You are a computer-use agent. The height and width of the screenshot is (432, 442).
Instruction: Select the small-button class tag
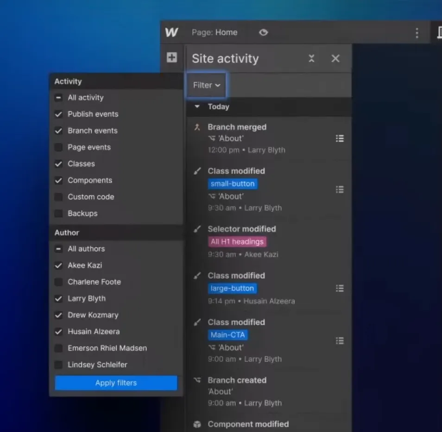click(x=233, y=184)
